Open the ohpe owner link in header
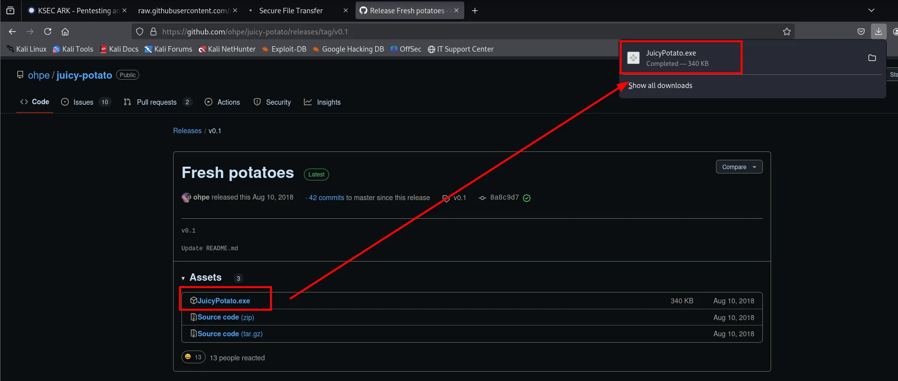 (39, 75)
